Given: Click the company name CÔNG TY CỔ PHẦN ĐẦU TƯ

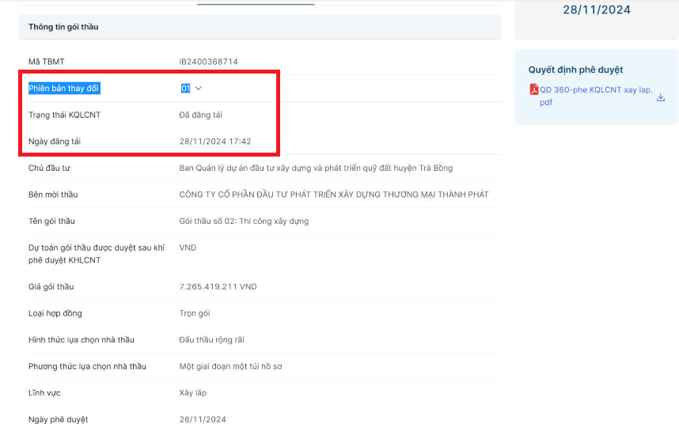Looking at the screenshot, I should [333, 195].
